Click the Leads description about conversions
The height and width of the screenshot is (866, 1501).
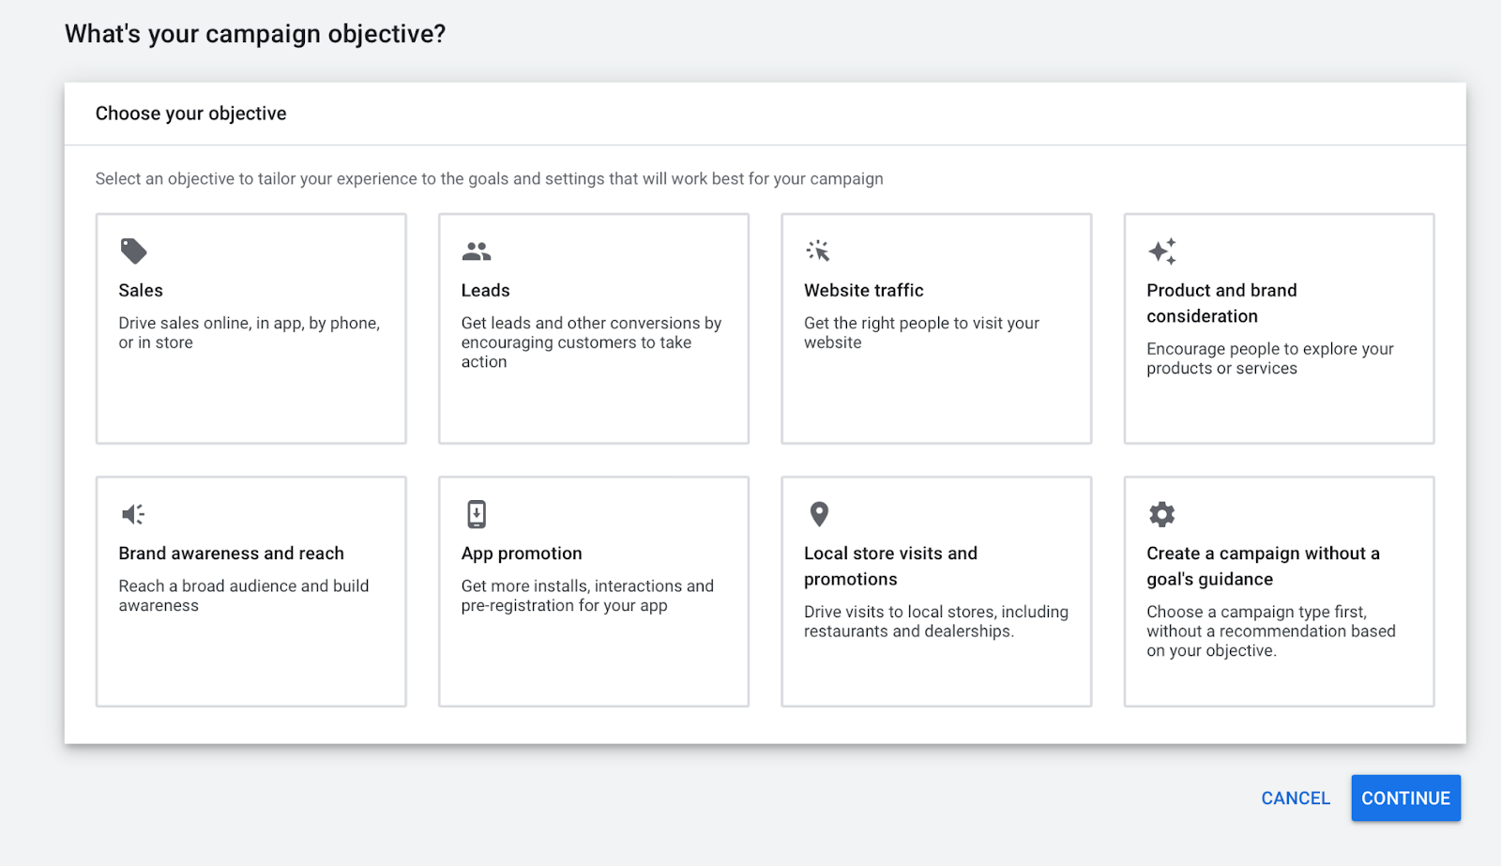(591, 342)
